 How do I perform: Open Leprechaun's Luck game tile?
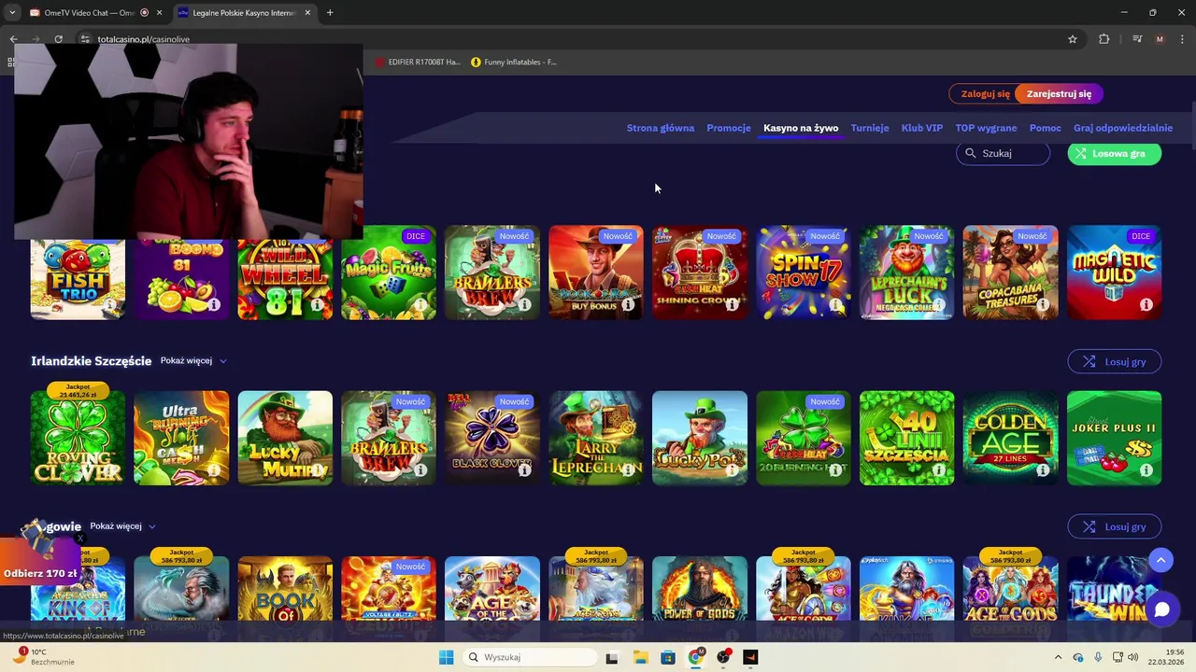point(907,273)
